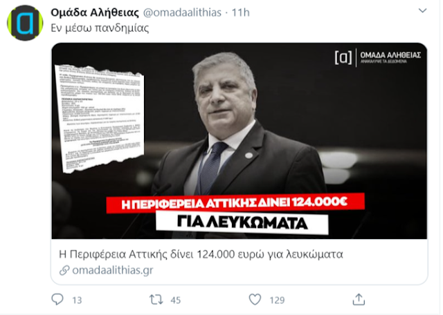443x315 pixels.
Task: Open the Ομάδα Αλήθειας display name
Action: tap(95, 12)
